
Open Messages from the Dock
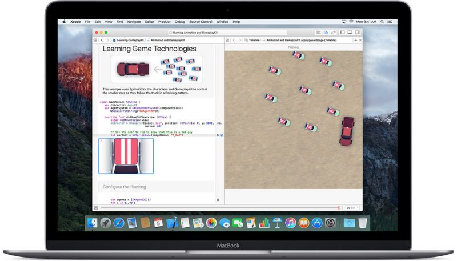[225, 223]
